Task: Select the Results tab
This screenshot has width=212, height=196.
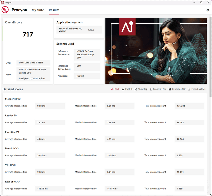Action: point(54,10)
